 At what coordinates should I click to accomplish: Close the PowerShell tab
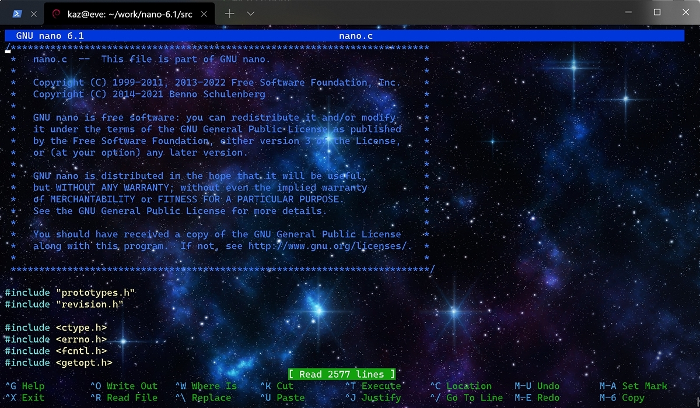[x=33, y=13]
